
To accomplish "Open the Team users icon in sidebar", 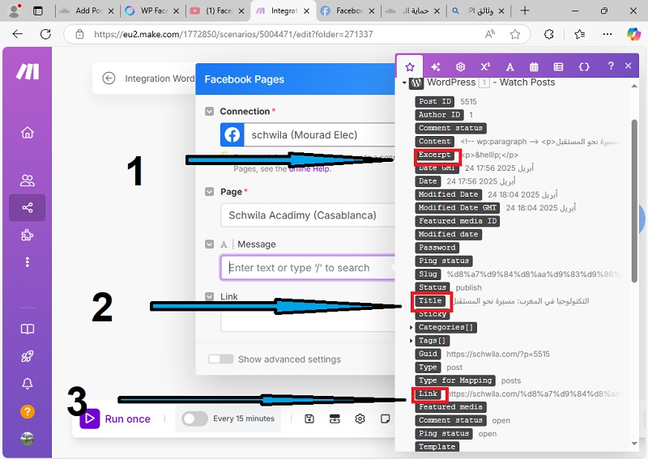I will [x=28, y=181].
